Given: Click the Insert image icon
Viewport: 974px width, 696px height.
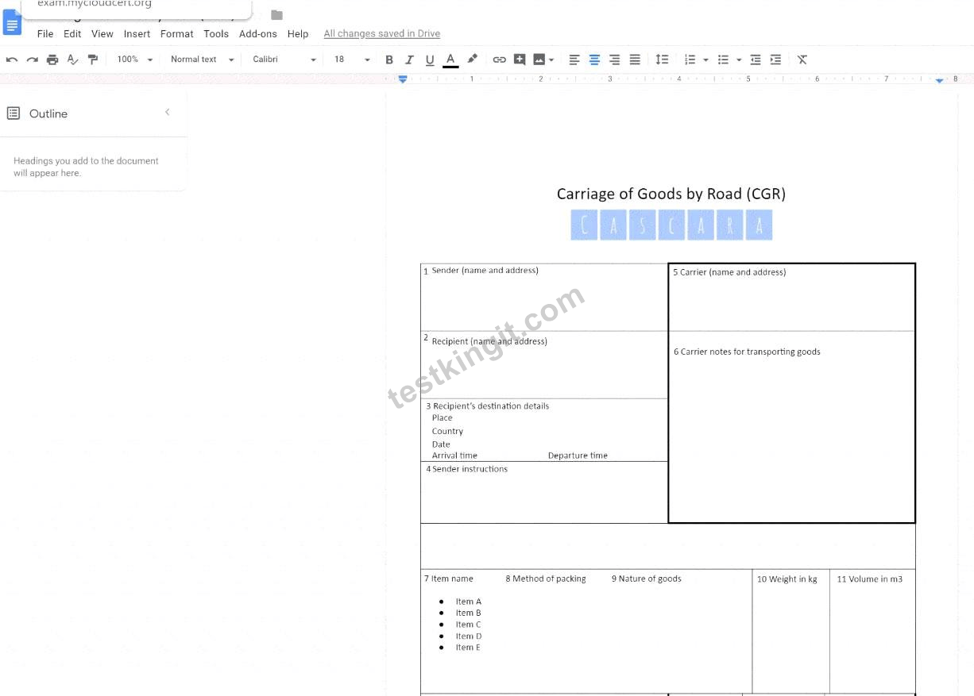Looking at the screenshot, I should click(x=539, y=60).
